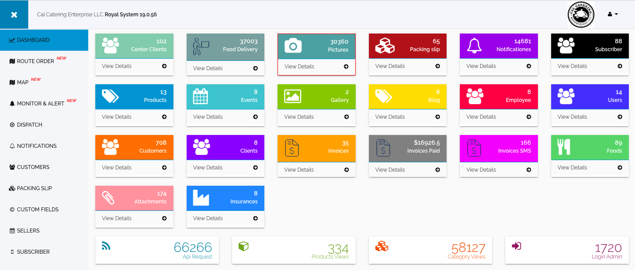Image resolution: width=635 pixels, height=270 pixels.
Task: Click the calendar icon on Events card
Action: coord(200,96)
